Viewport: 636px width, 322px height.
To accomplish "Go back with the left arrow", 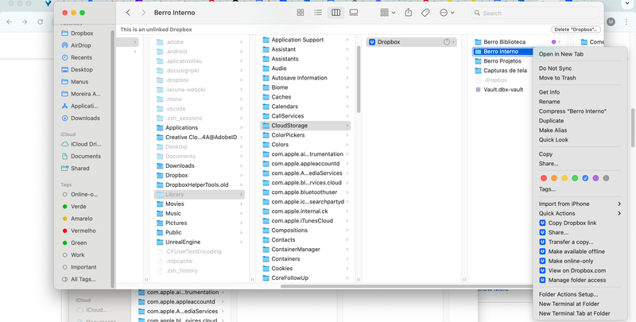I will coord(129,13).
